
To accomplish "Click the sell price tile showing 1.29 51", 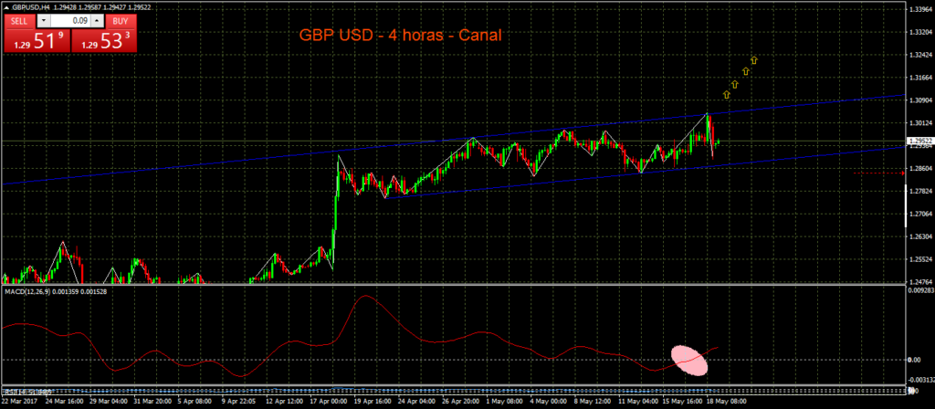I will click(37, 40).
